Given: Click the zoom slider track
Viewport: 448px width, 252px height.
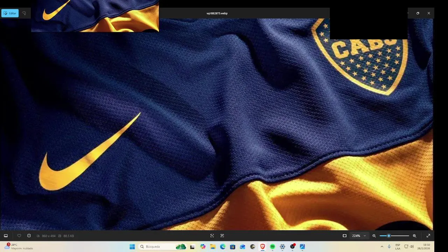Looking at the screenshot, I should pyautogui.click(x=394, y=236).
